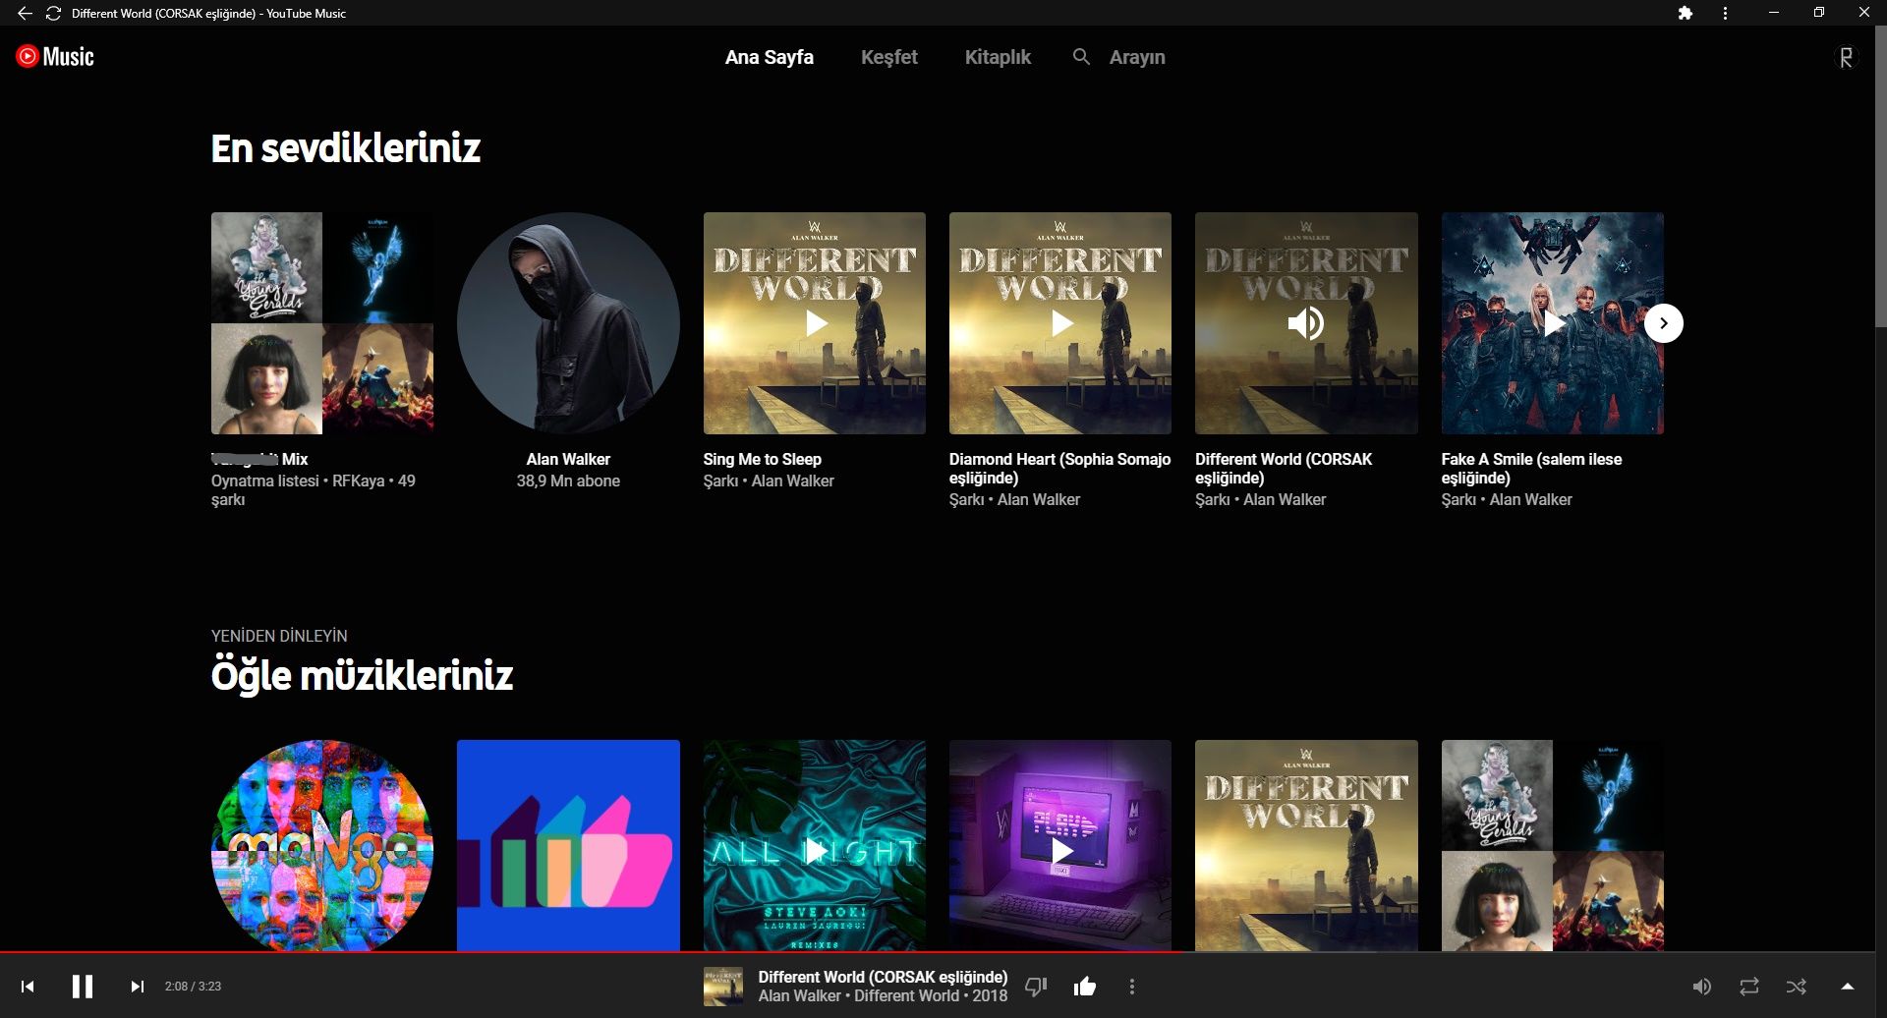Viewport: 1887px width, 1018px height.
Task: Click the small album art in the player bar
Action: pos(723,987)
